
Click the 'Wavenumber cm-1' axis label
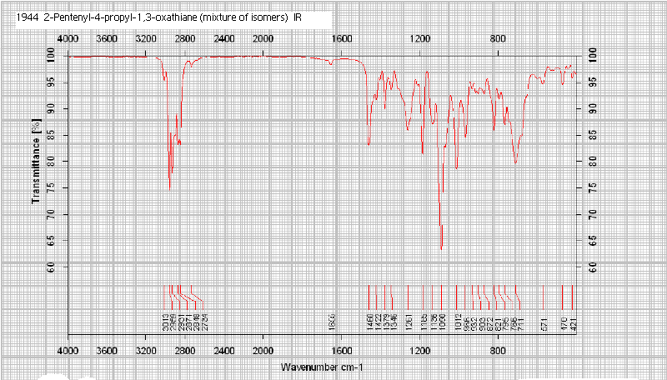point(322,367)
